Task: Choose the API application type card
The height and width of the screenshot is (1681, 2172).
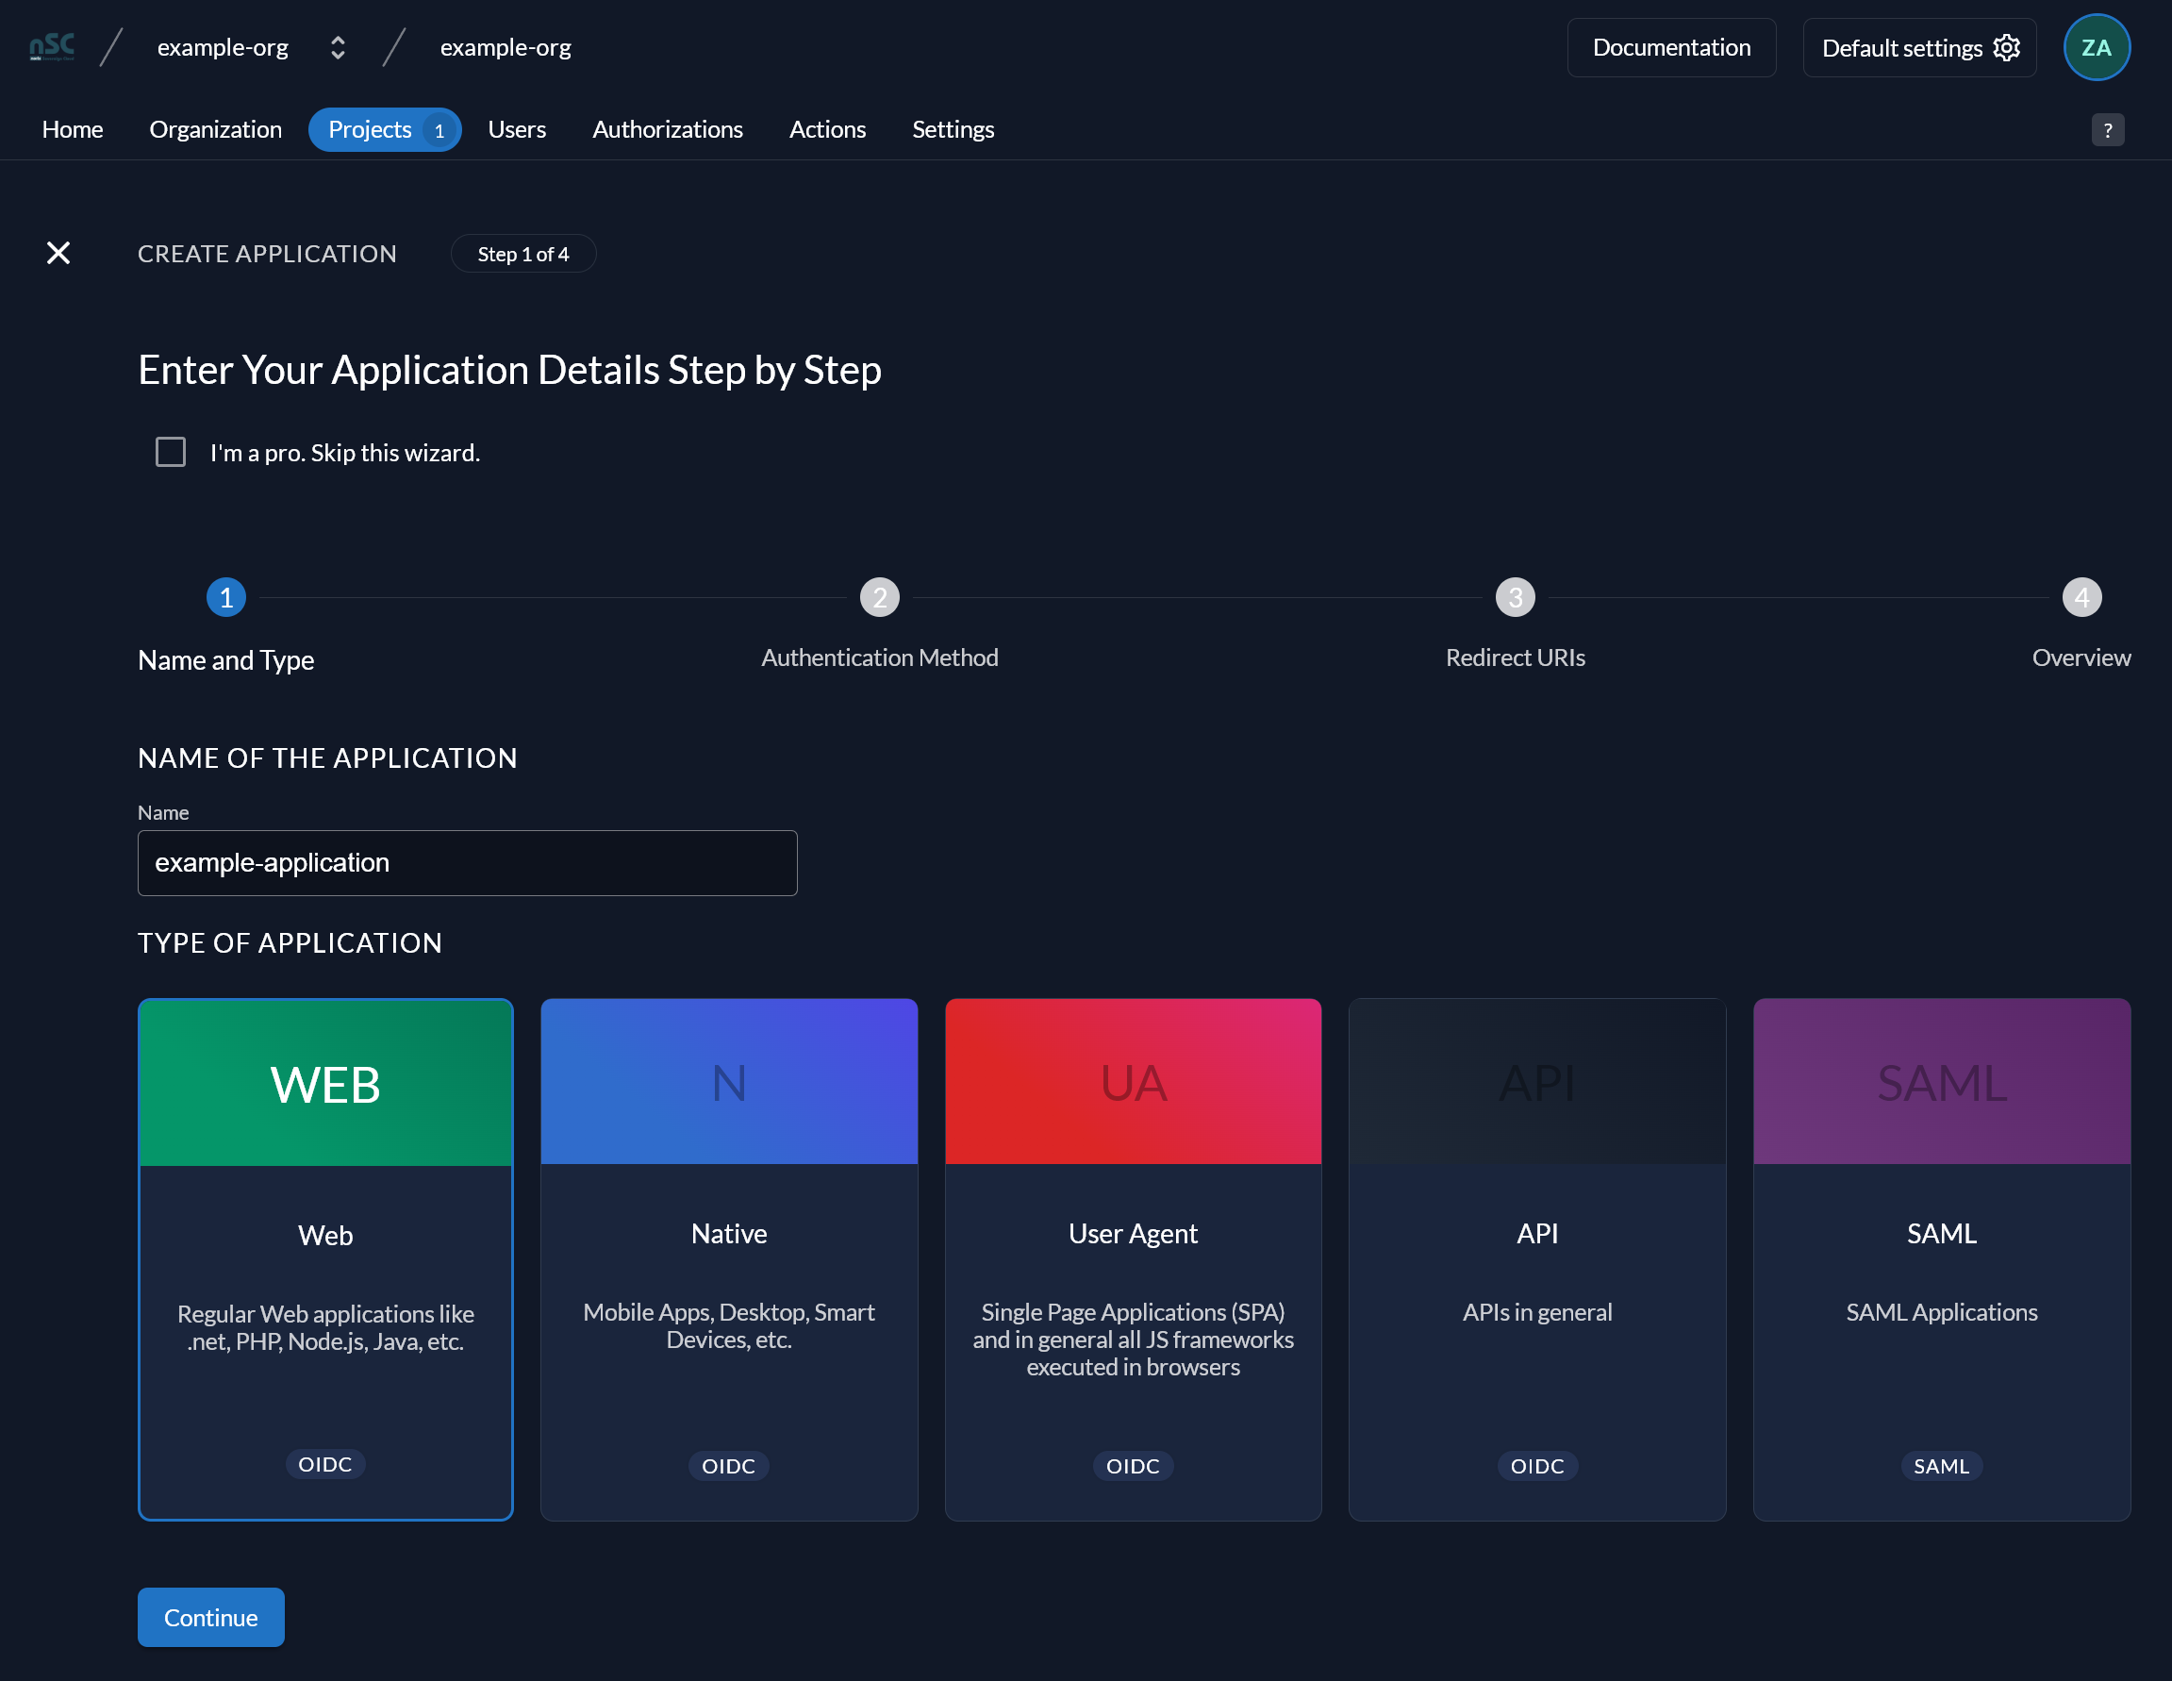Action: pos(1536,1258)
